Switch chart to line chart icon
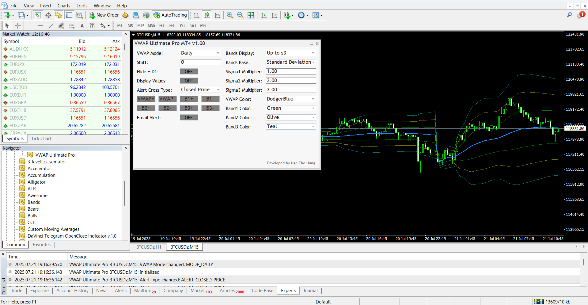Image resolution: width=588 pixels, height=305 pixels. pyautogui.click(x=218, y=15)
